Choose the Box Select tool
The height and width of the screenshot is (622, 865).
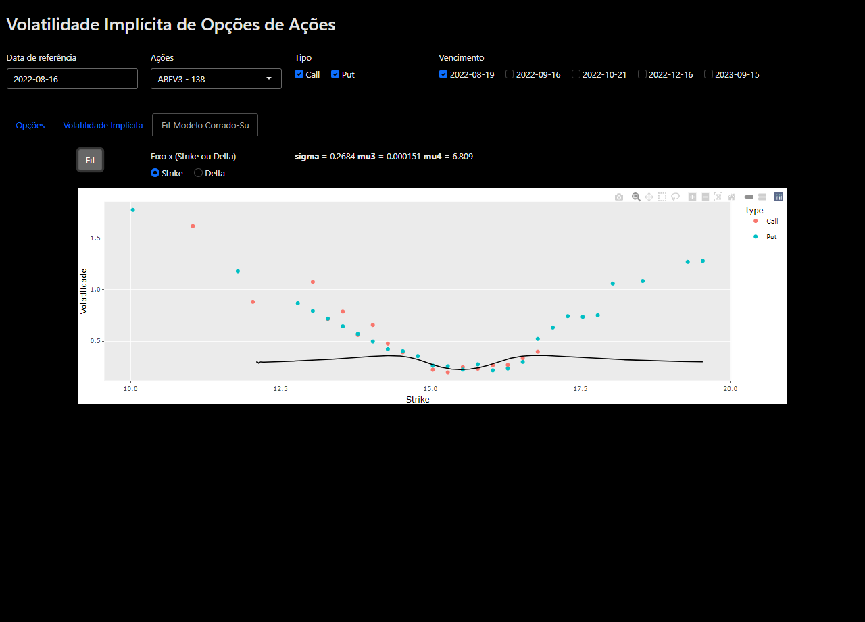pyautogui.click(x=662, y=197)
